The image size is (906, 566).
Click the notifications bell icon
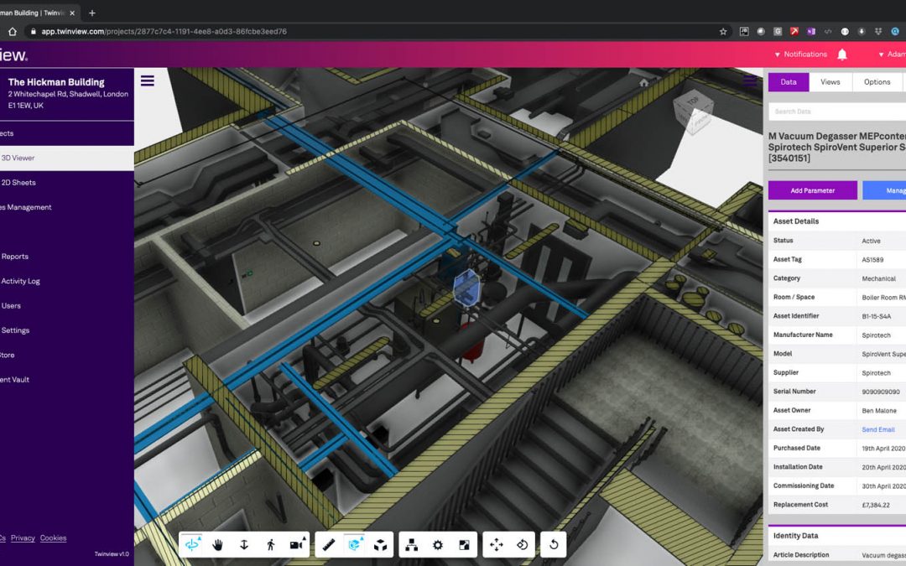coord(842,55)
